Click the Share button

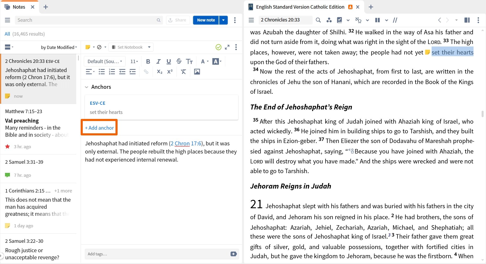178,20
